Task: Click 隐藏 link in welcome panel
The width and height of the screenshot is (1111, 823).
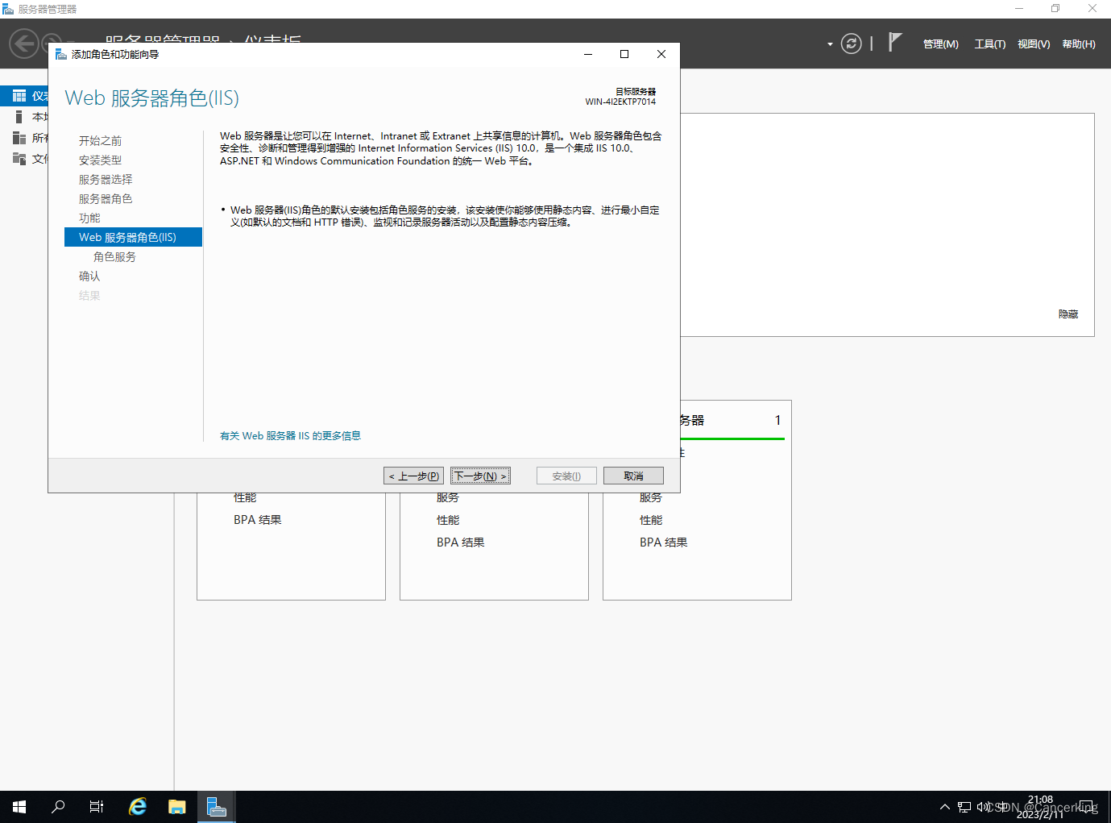Action: 1068,314
